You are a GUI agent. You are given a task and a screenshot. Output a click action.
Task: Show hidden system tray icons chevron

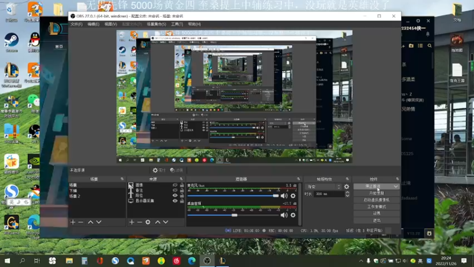pyautogui.click(x=361, y=261)
